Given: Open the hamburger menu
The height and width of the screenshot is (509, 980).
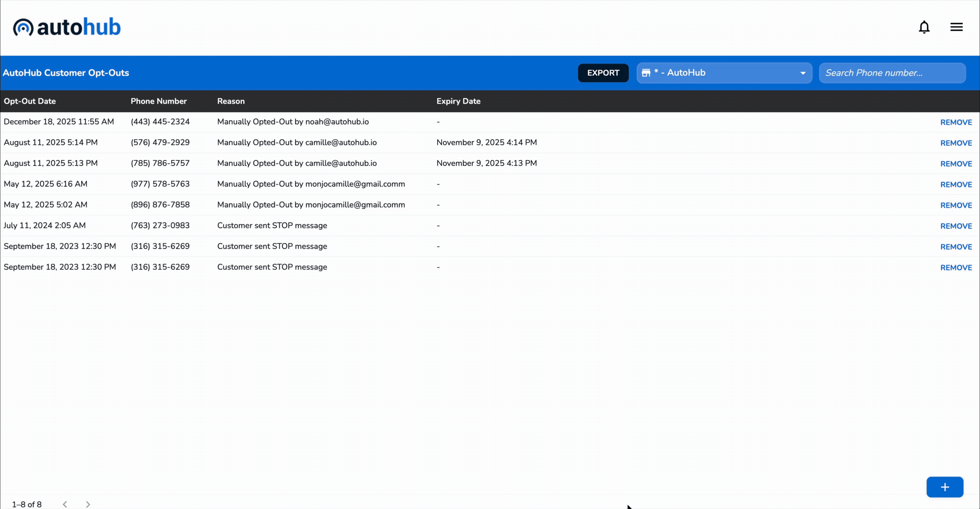Looking at the screenshot, I should click(x=956, y=27).
